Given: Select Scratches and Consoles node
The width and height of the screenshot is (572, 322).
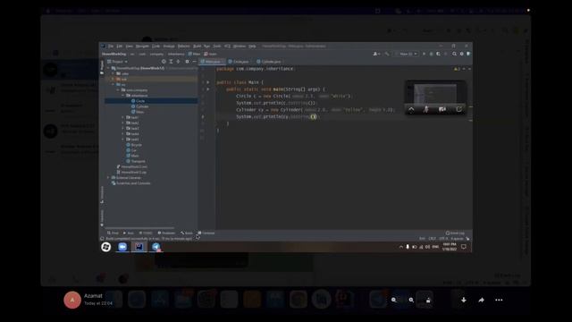Looking at the screenshot, I should point(131,183).
